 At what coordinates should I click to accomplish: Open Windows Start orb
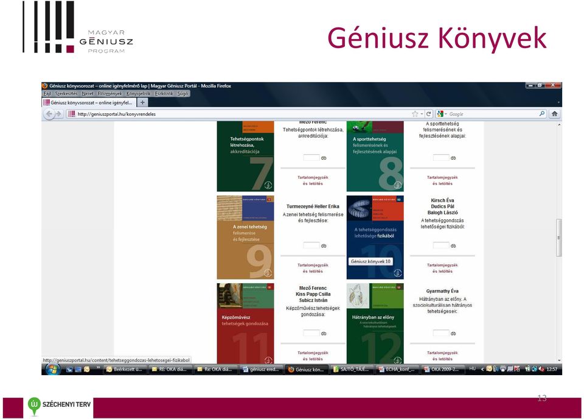[52, 369]
